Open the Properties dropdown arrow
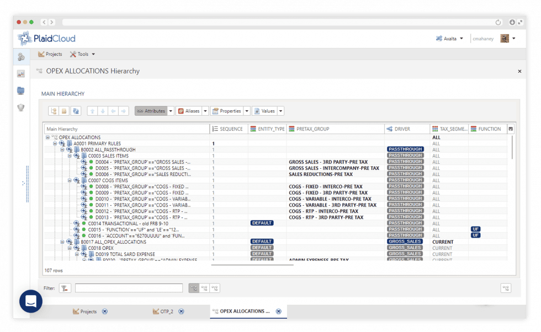541x332 pixels. coord(247,111)
